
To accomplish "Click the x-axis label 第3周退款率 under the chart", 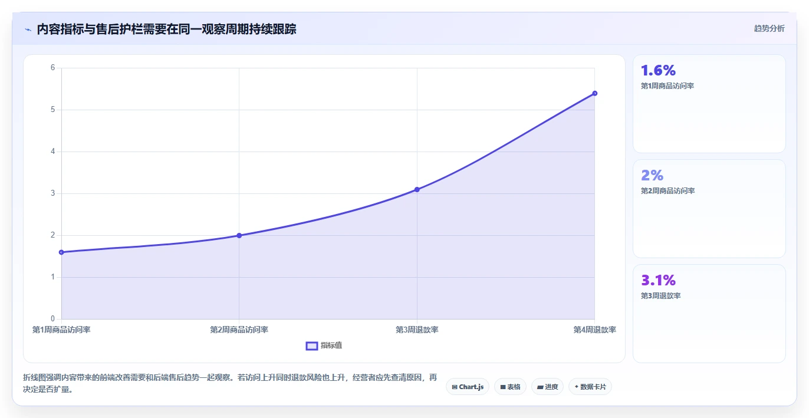I will (417, 330).
